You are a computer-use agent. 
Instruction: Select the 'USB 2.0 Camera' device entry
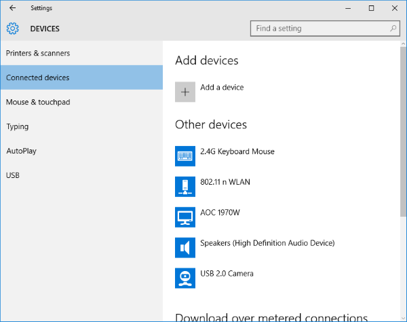tap(227, 274)
